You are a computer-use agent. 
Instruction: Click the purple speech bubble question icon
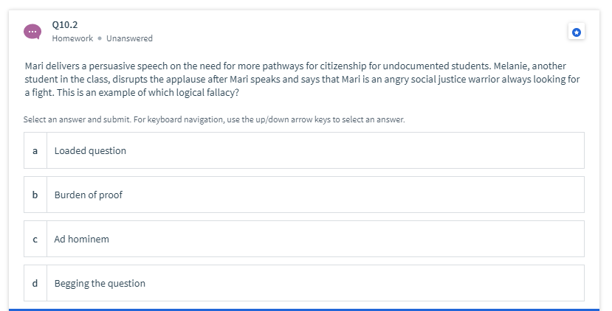click(x=32, y=32)
